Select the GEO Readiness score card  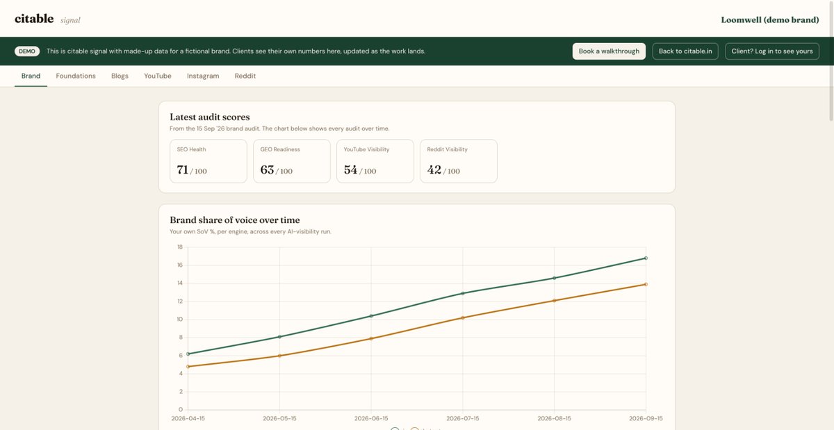(292, 161)
